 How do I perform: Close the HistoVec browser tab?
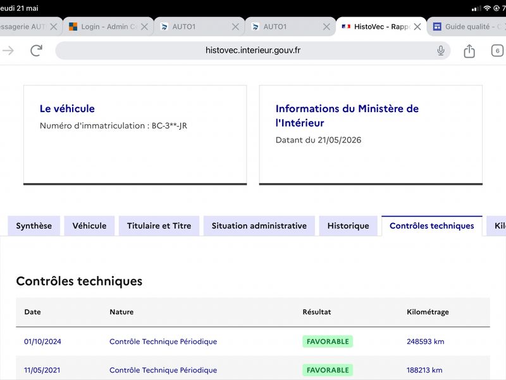pyautogui.click(x=417, y=27)
